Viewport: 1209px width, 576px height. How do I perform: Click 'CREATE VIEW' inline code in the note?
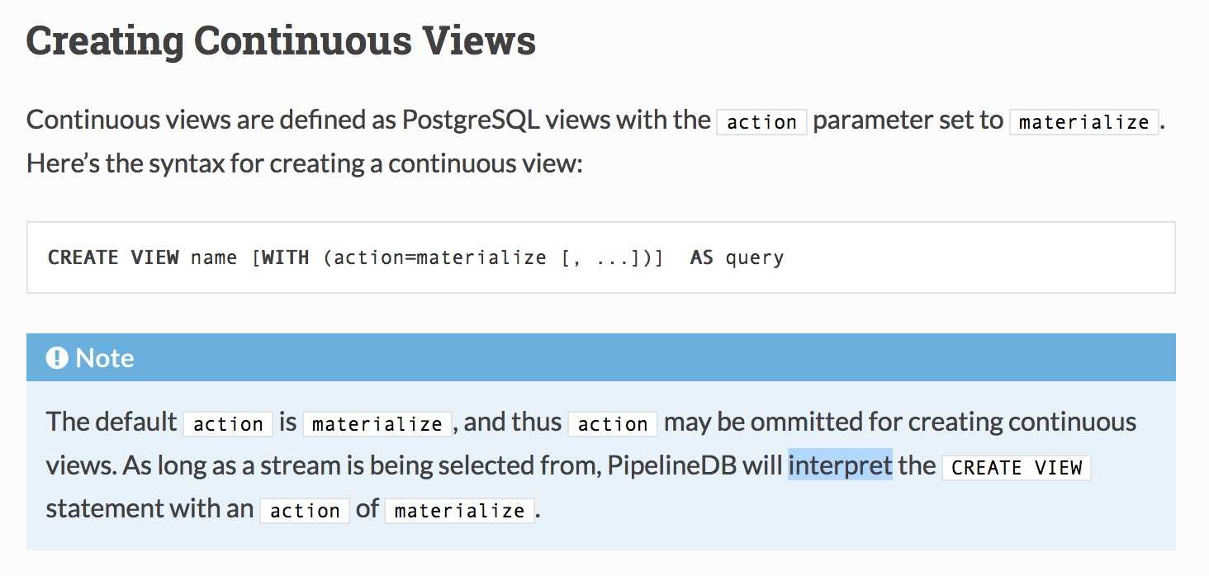(x=1017, y=467)
